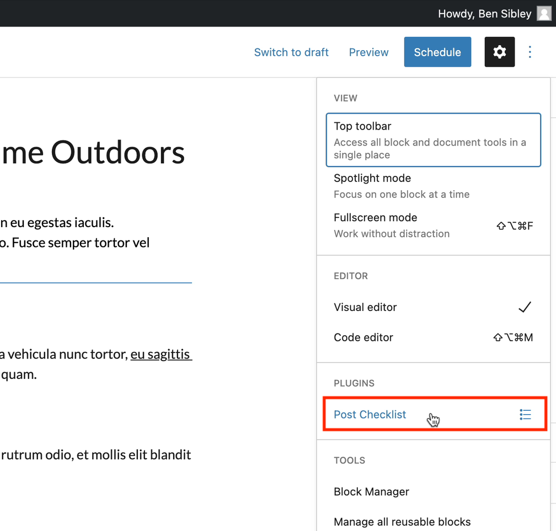The height and width of the screenshot is (531, 556).
Task: Click the user avatar in the admin bar
Action: 544,13
